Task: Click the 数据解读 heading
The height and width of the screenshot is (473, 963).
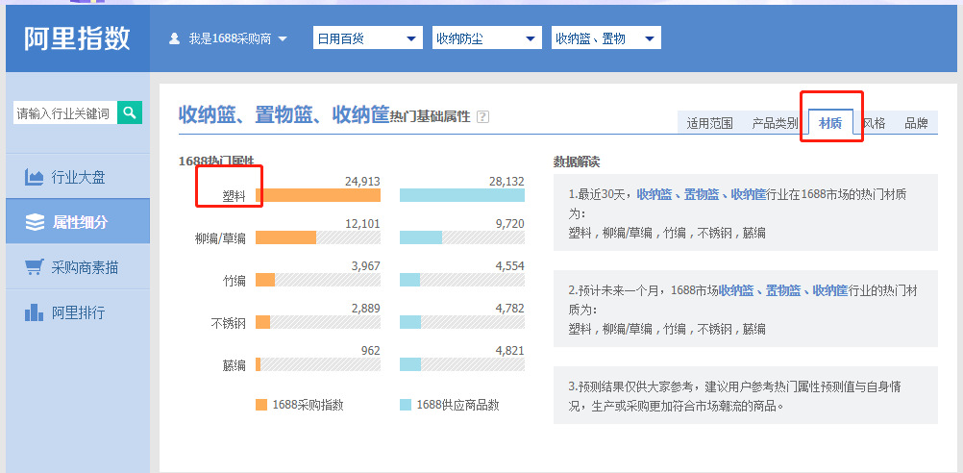Action: click(x=577, y=162)
